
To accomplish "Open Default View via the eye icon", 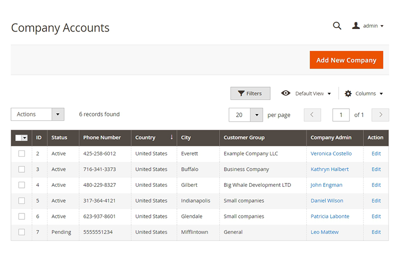I will point(286,93).
